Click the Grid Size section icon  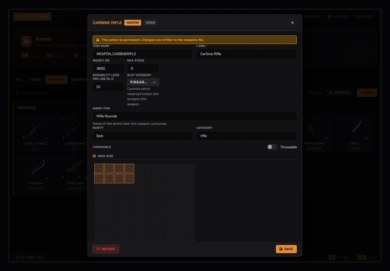tap(94, 156)
